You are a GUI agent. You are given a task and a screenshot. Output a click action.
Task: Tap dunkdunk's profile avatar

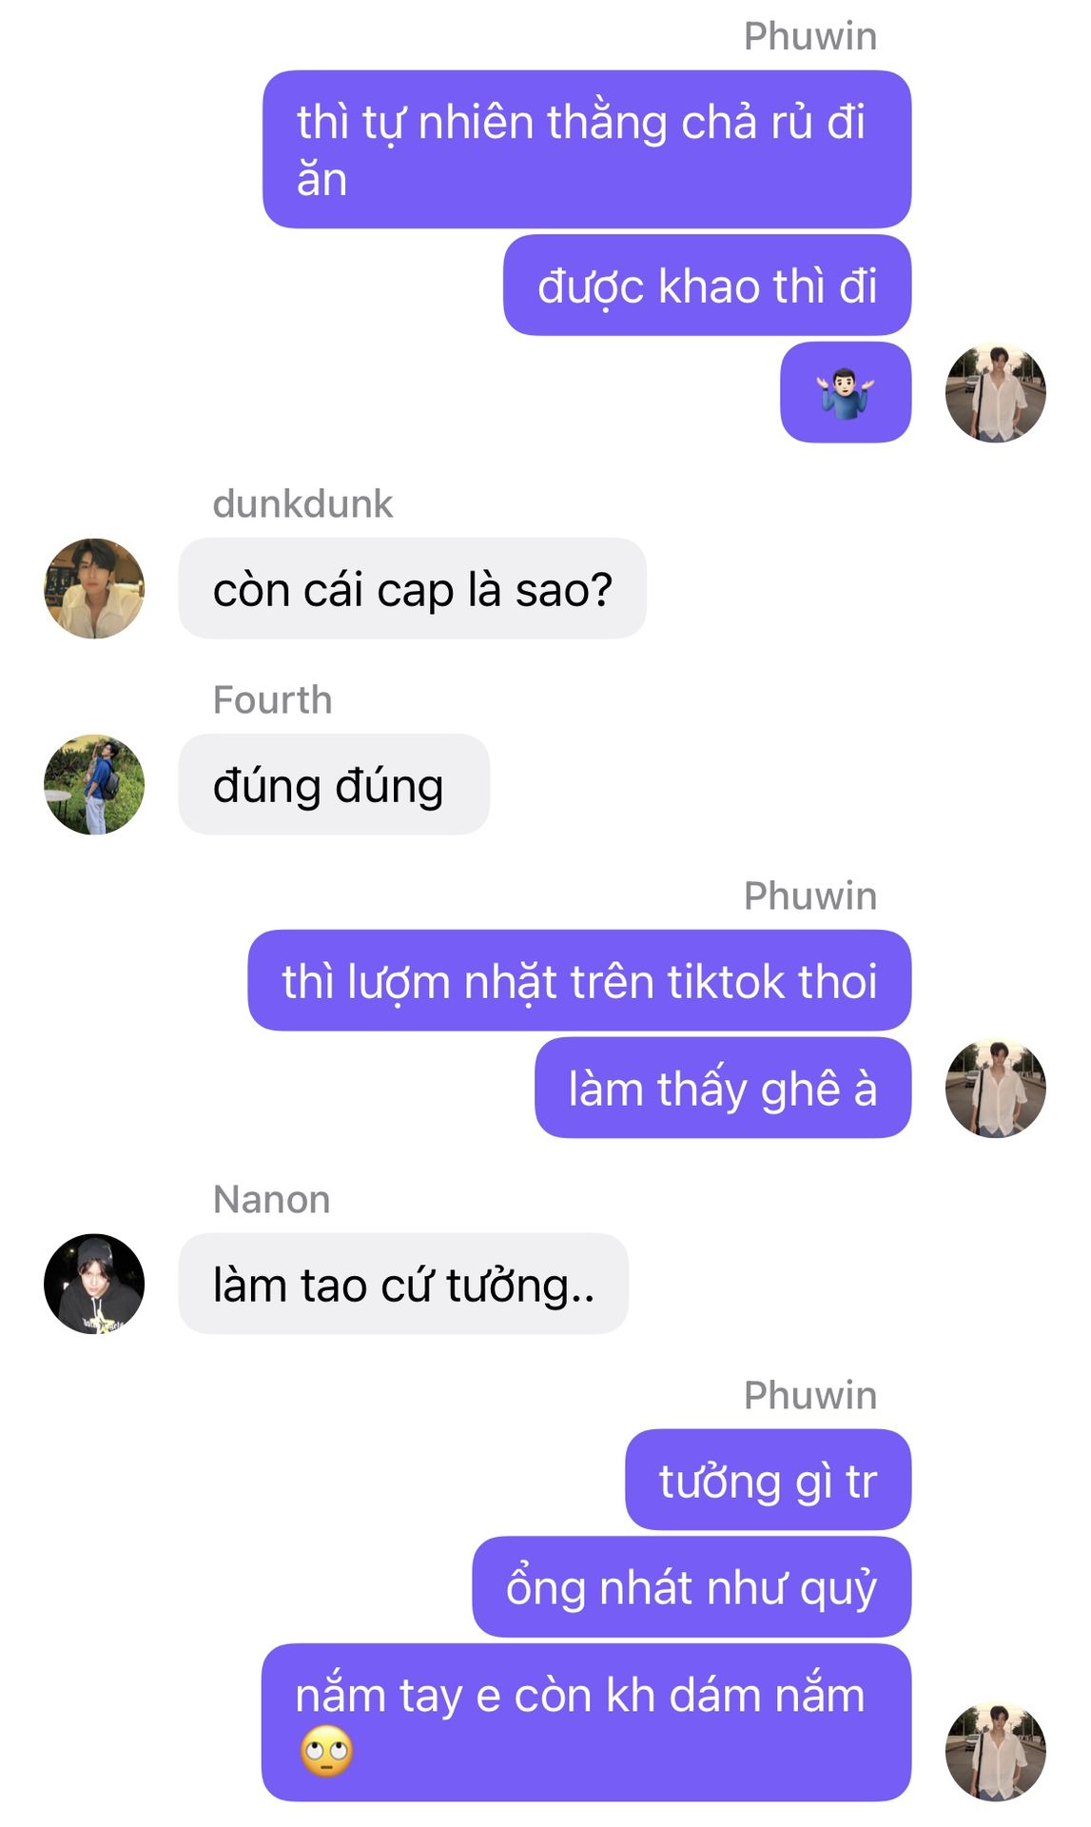94,588
